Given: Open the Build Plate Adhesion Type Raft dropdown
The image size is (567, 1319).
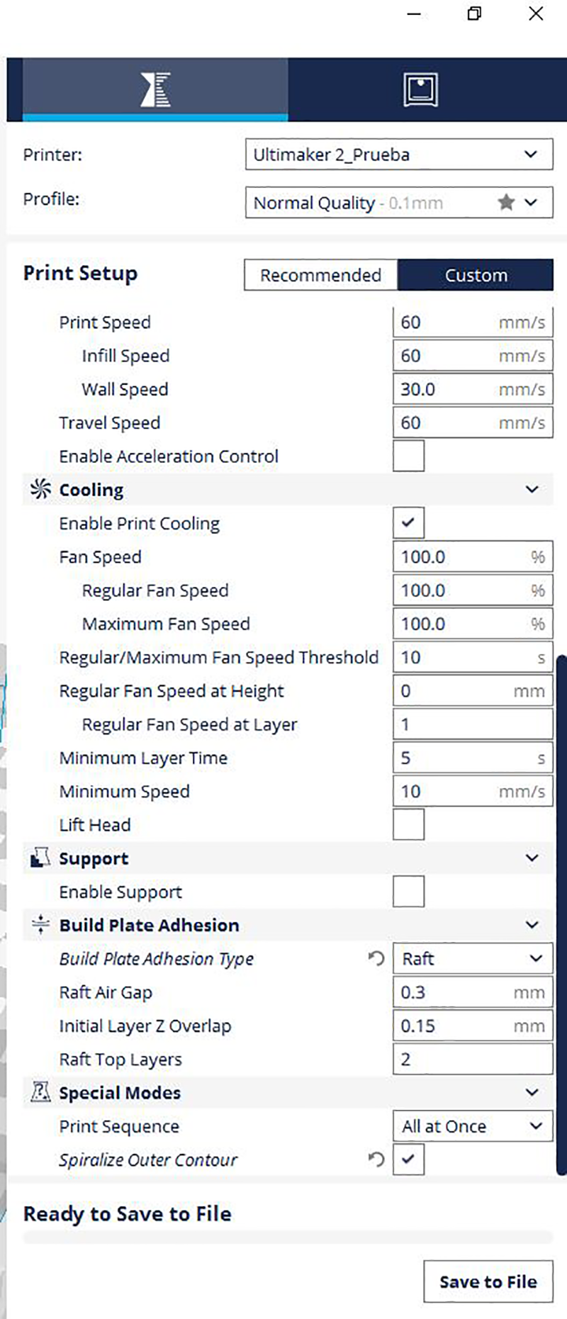Looking at the screenshot, I should (473, 959).
